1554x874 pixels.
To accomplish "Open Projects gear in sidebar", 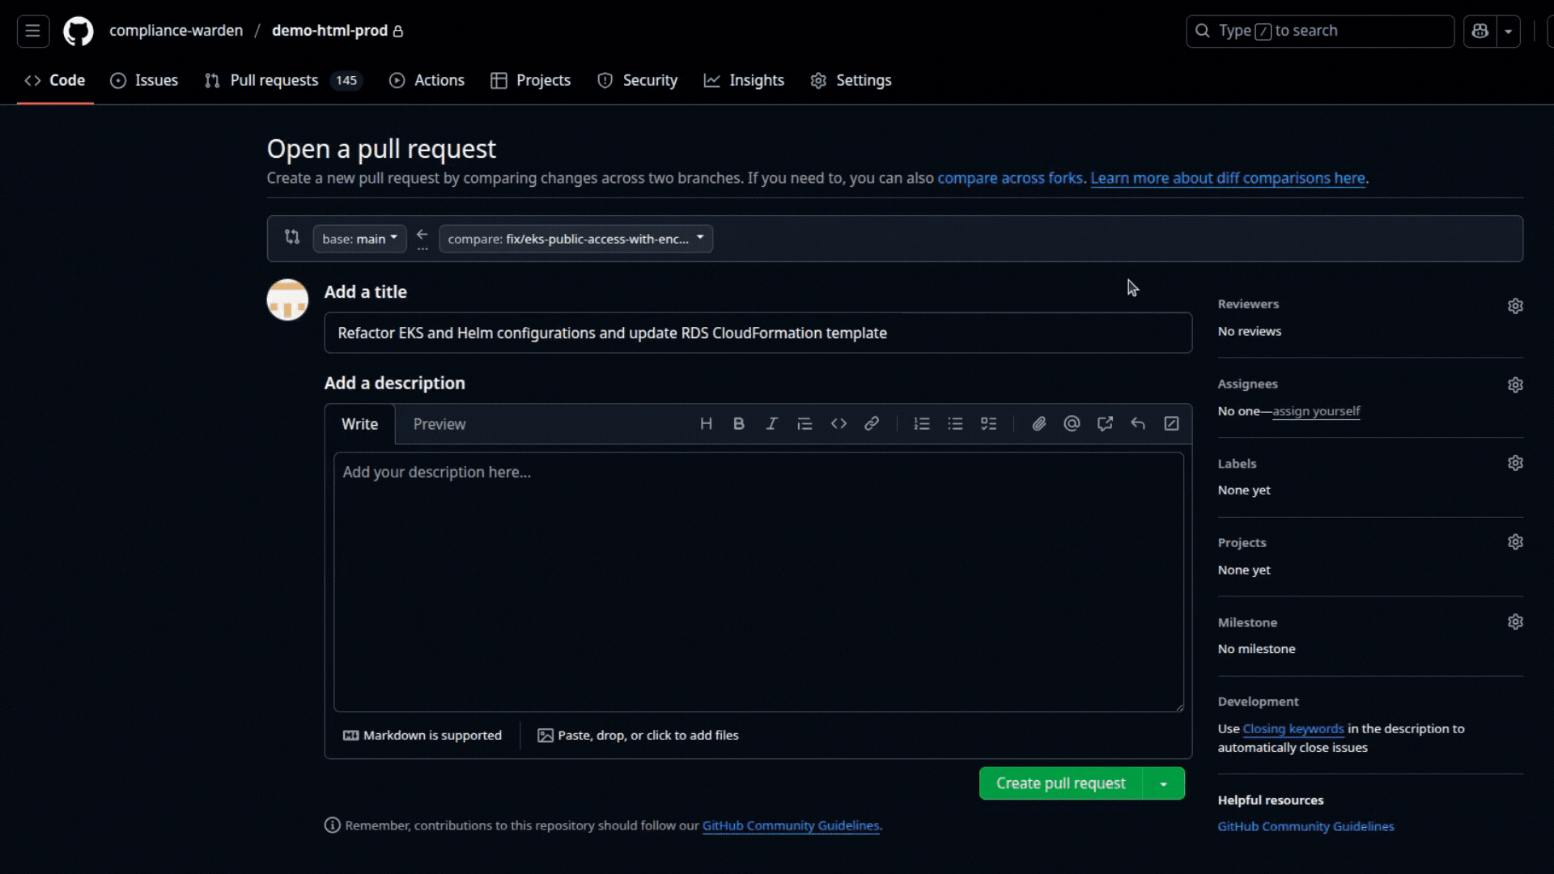I will pos(1515,542).
